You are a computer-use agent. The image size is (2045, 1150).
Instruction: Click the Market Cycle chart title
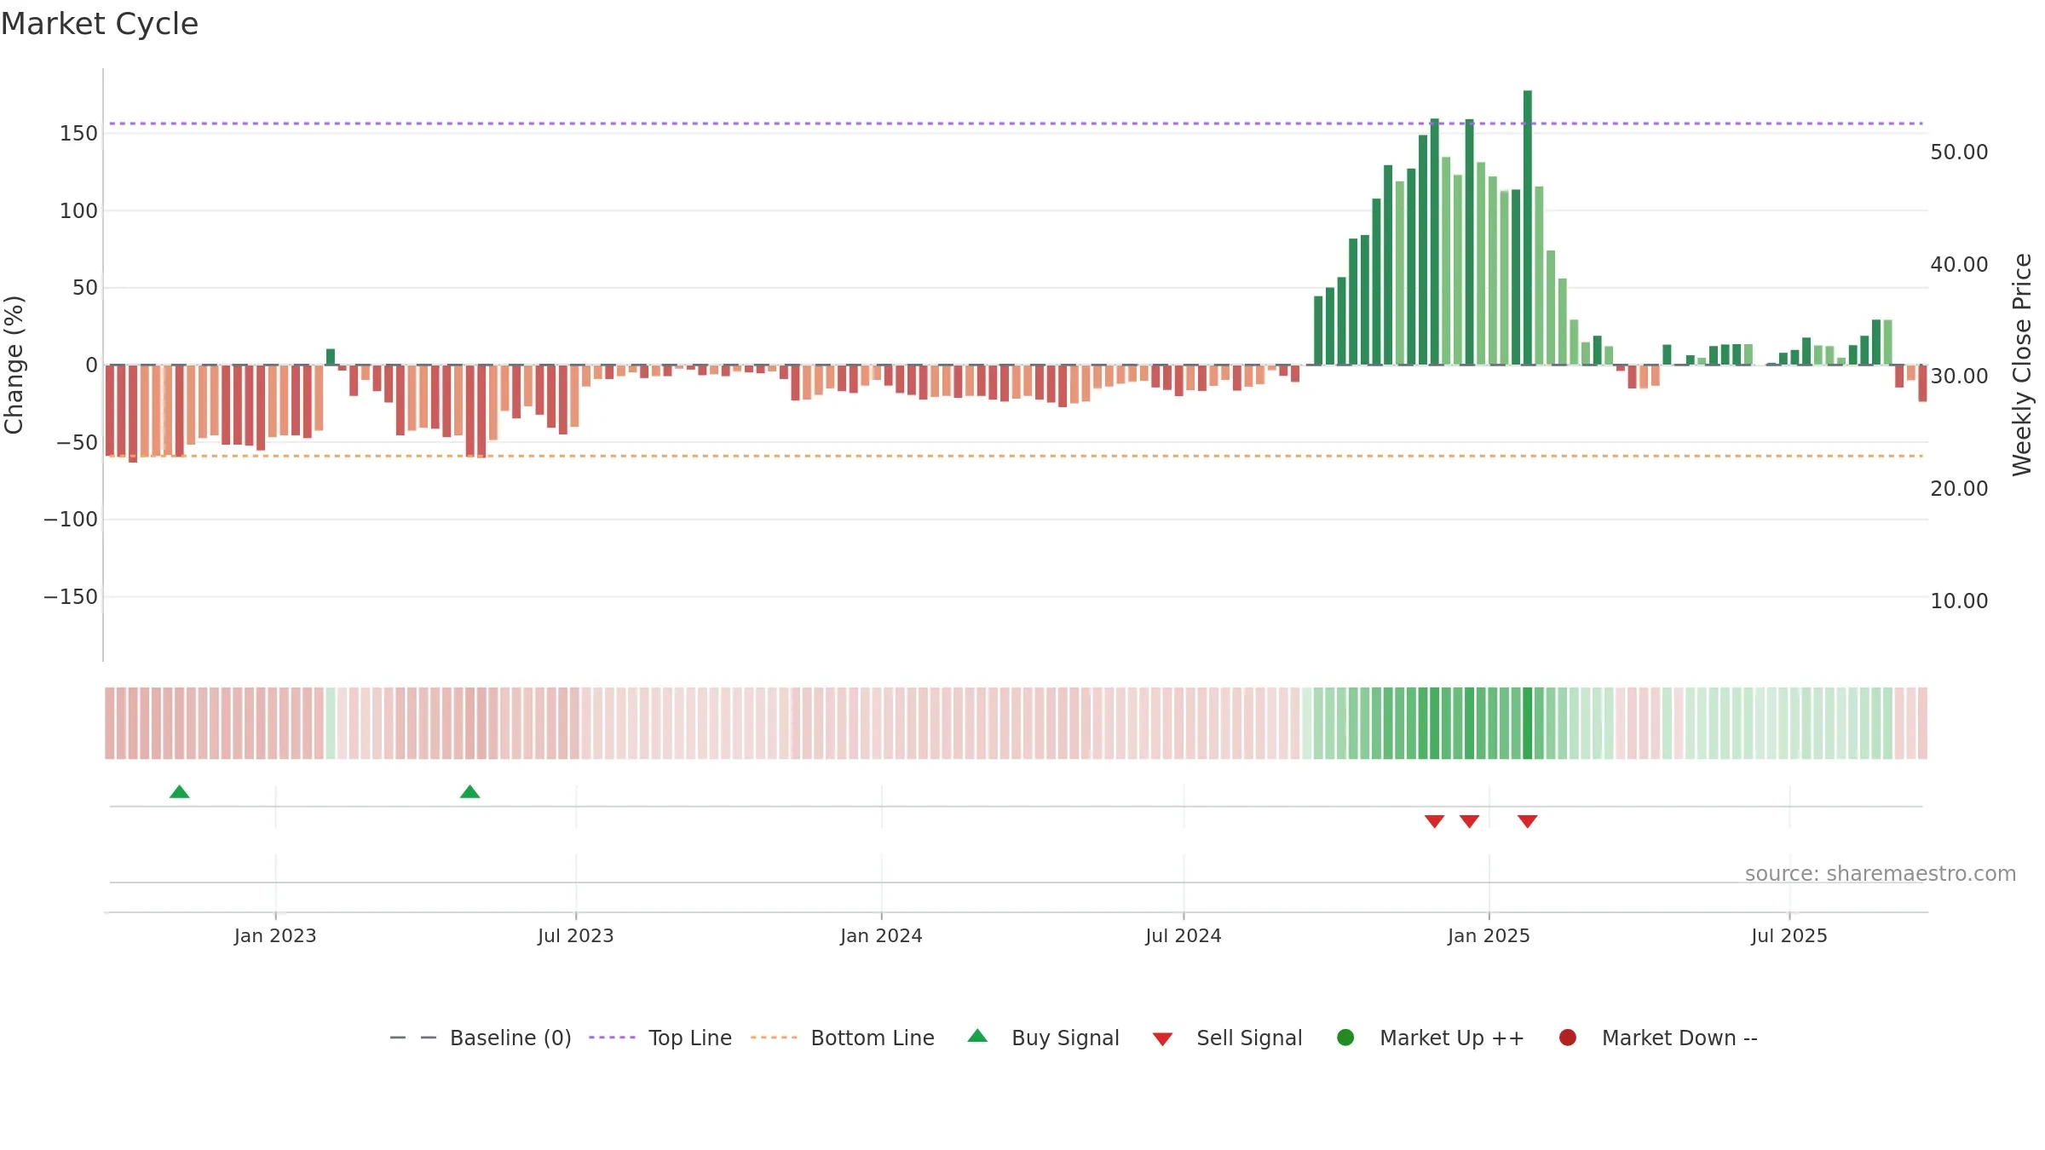coord(100,24)
